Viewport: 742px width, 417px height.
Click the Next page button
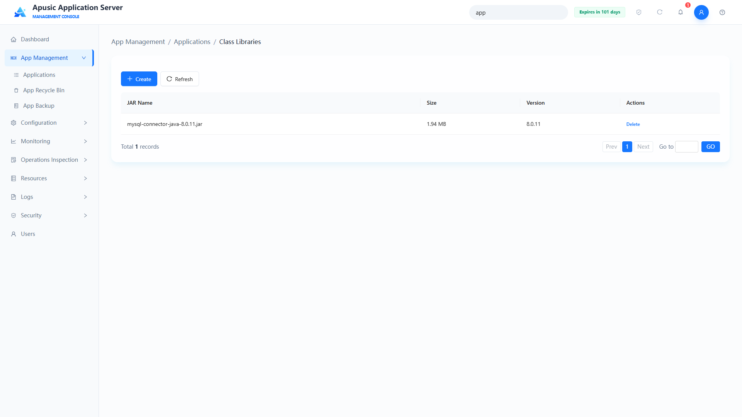tap(643, 147)
